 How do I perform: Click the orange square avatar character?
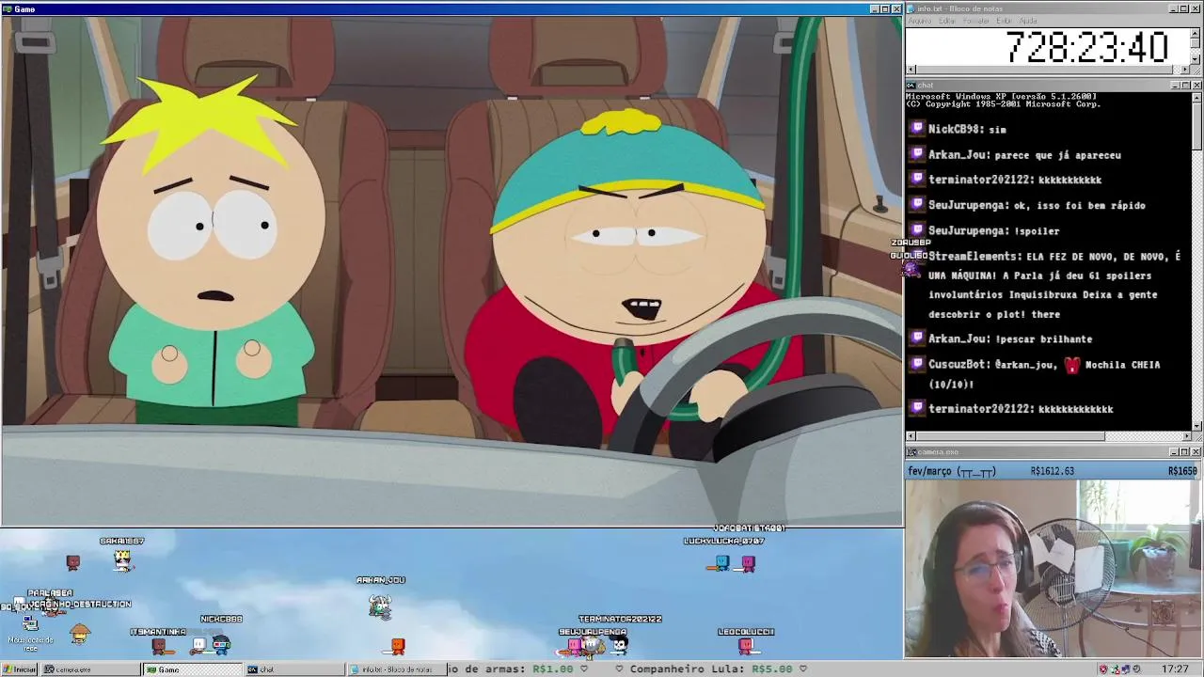398,646
